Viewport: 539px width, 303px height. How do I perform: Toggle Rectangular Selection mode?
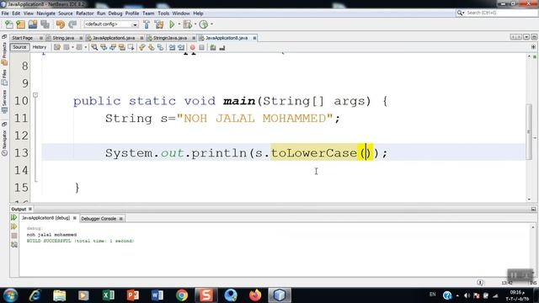(131, 47)
